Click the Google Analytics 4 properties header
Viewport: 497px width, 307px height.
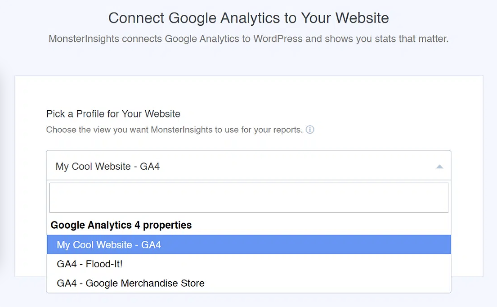[x=121, y=225]
